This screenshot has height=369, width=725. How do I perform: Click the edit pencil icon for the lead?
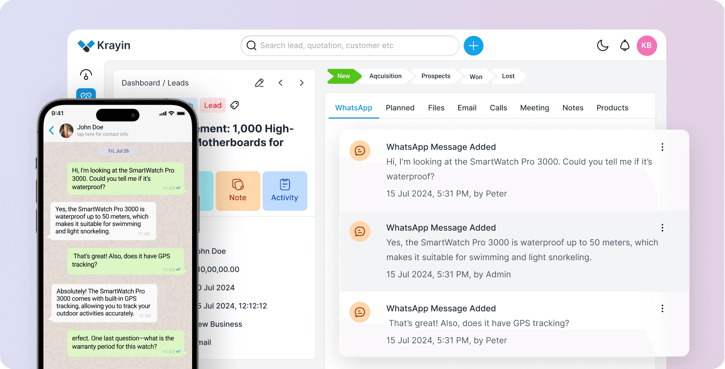click(260, 83)
